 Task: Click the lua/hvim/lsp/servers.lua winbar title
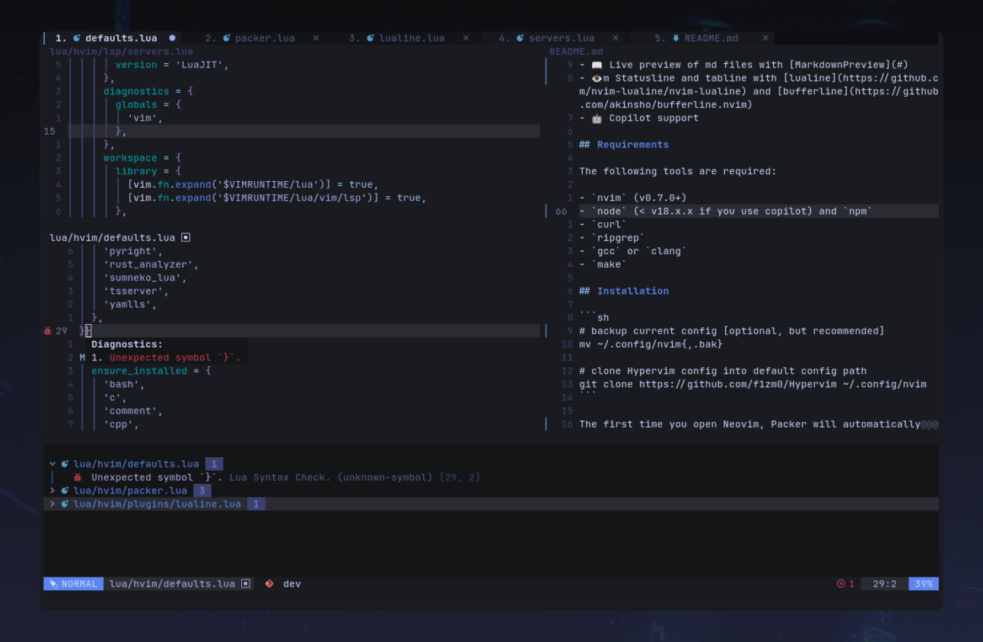coord(121,52)
